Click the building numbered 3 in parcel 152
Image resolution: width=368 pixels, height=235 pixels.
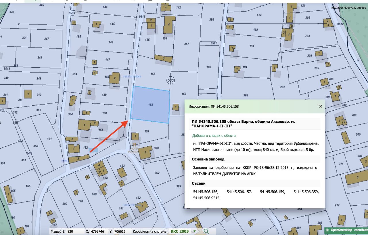tap(79, 159)
